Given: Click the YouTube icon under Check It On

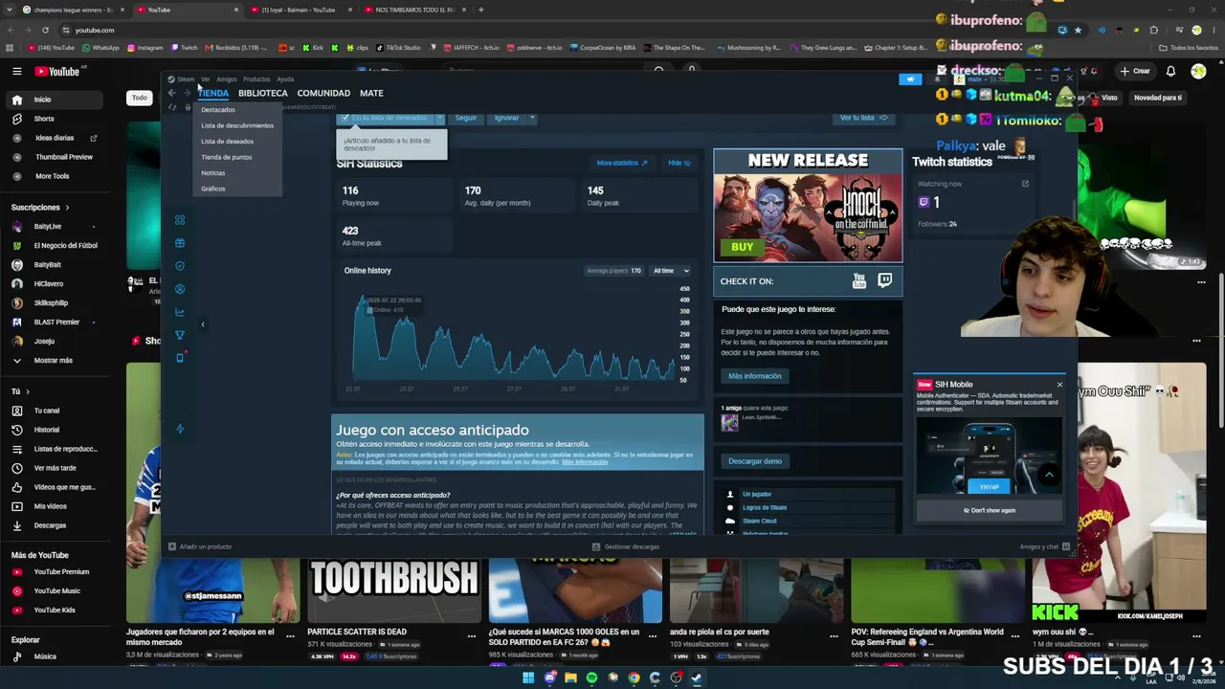Looking at the screenshot, I should (x=859, y=281).
